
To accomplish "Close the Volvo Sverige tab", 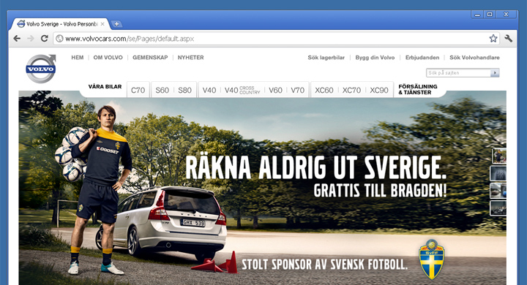I will (102, 24).
